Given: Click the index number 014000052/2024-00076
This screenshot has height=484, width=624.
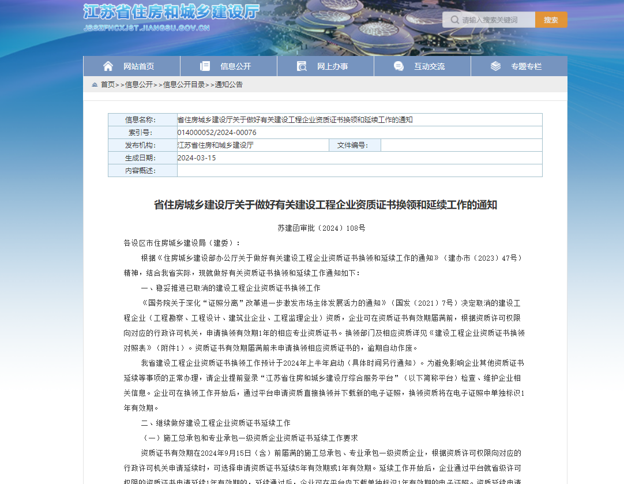Looking at the screenshot, I should click(217, 133).
